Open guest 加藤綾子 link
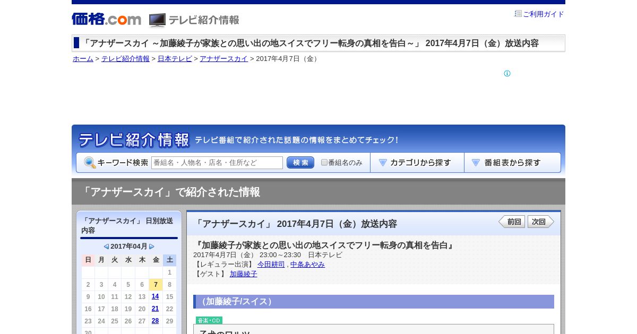 tap(244, 274)
